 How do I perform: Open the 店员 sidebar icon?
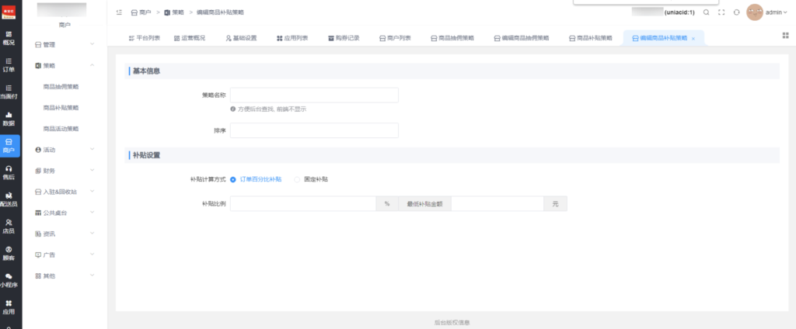(x=9, y=227)
